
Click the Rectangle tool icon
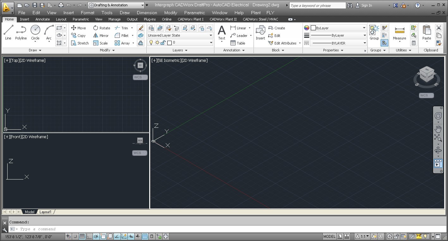coord(59,28)
